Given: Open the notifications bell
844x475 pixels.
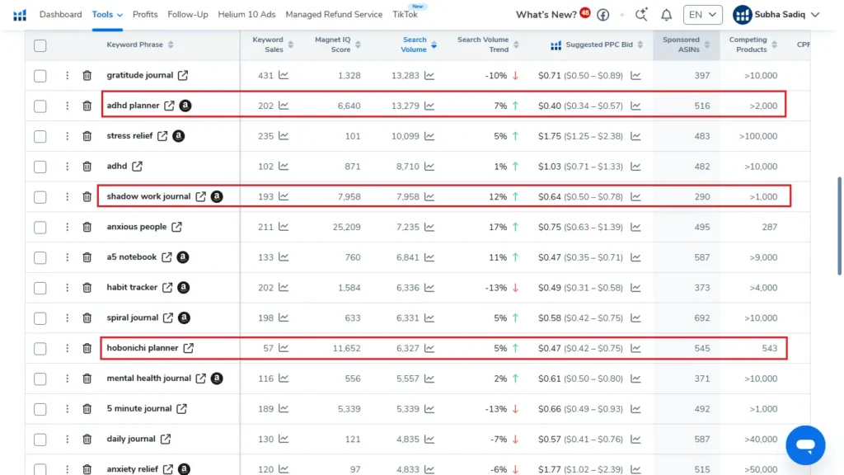Looking at the screenshot, I should point(666,15).
